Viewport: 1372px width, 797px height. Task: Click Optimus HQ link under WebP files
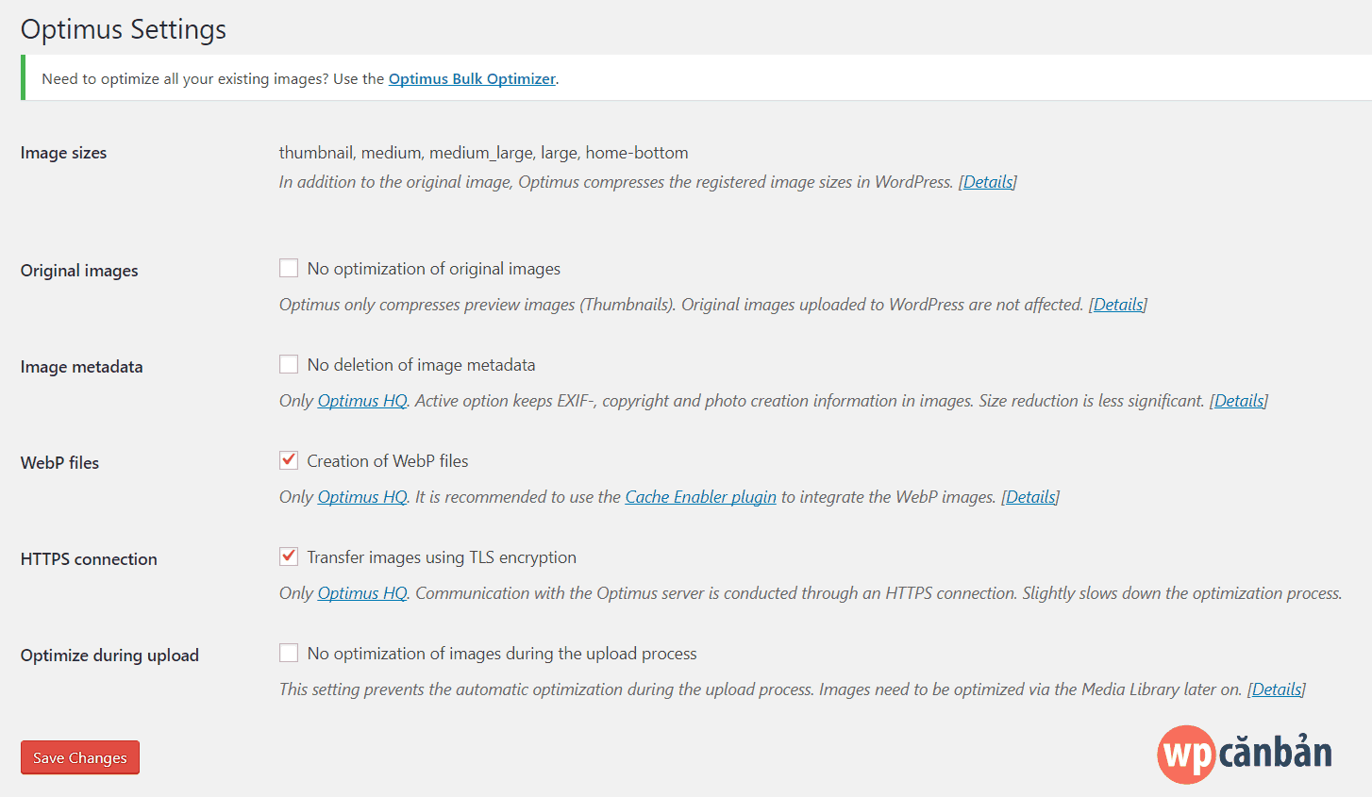click(x=362, y=497)
